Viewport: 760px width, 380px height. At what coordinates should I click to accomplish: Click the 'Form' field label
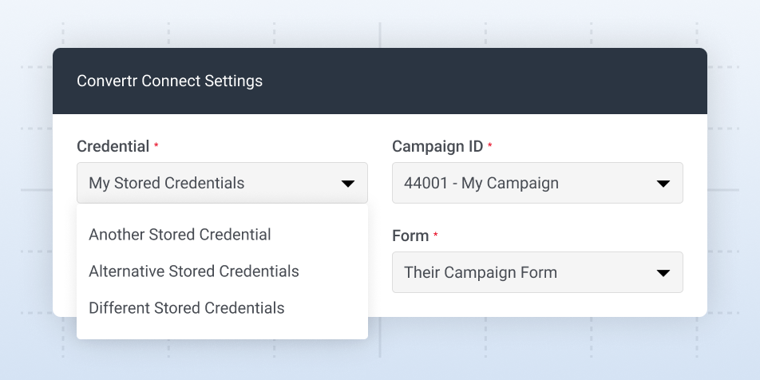(410, 236)
